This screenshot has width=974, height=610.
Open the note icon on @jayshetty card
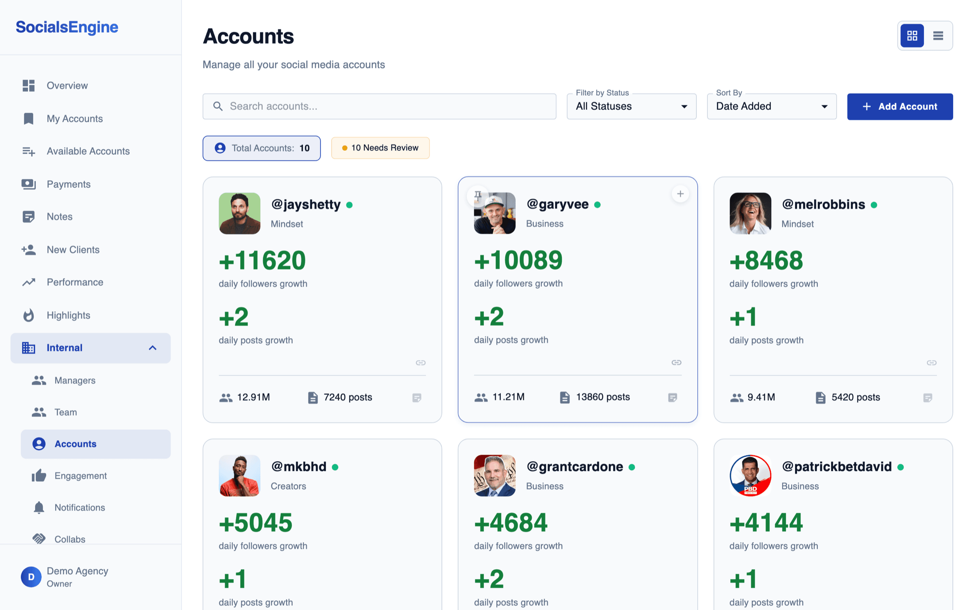[x=417, y=398]
